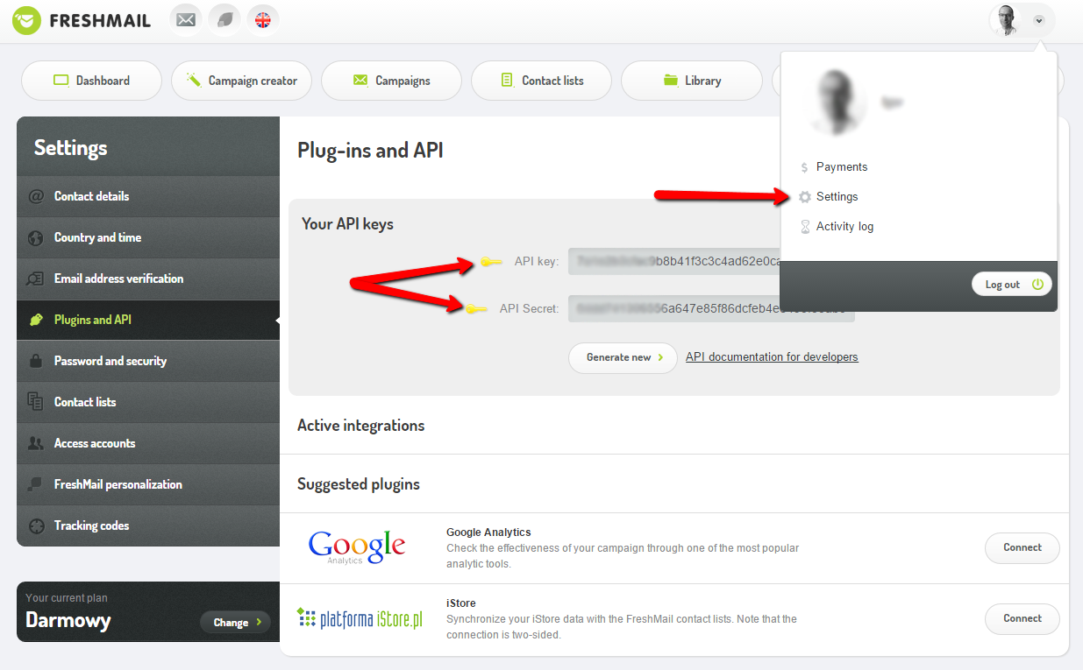Click the gear icon beside Settings
1083x670 pixels.
(804, 197)
